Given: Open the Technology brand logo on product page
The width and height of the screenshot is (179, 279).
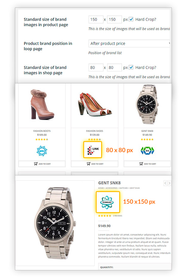Looking at the screenshot, I should pyautogui.click(x=108, y=202).
